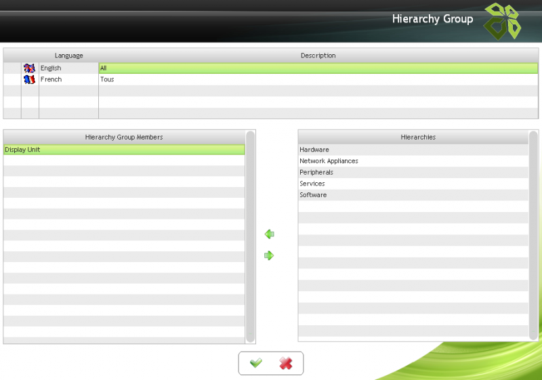Edit the French description 'Tous'

(x=317, y=79)
